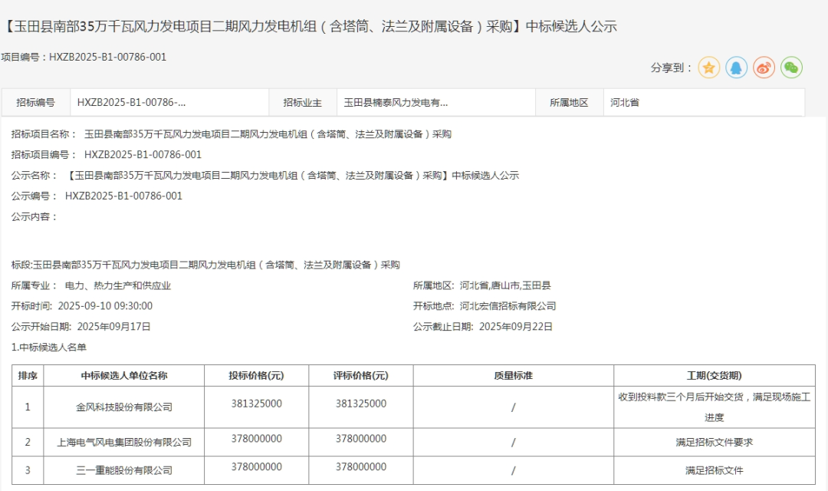Click the 工期(交货期) column header
Viewport: 828px width, 491px height.
click(x=714, y=375)
